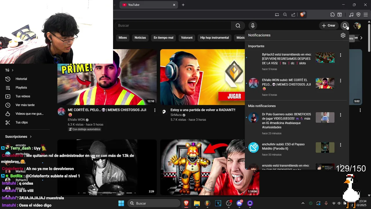Open the user account avatar menu

(x=357, y=26)
